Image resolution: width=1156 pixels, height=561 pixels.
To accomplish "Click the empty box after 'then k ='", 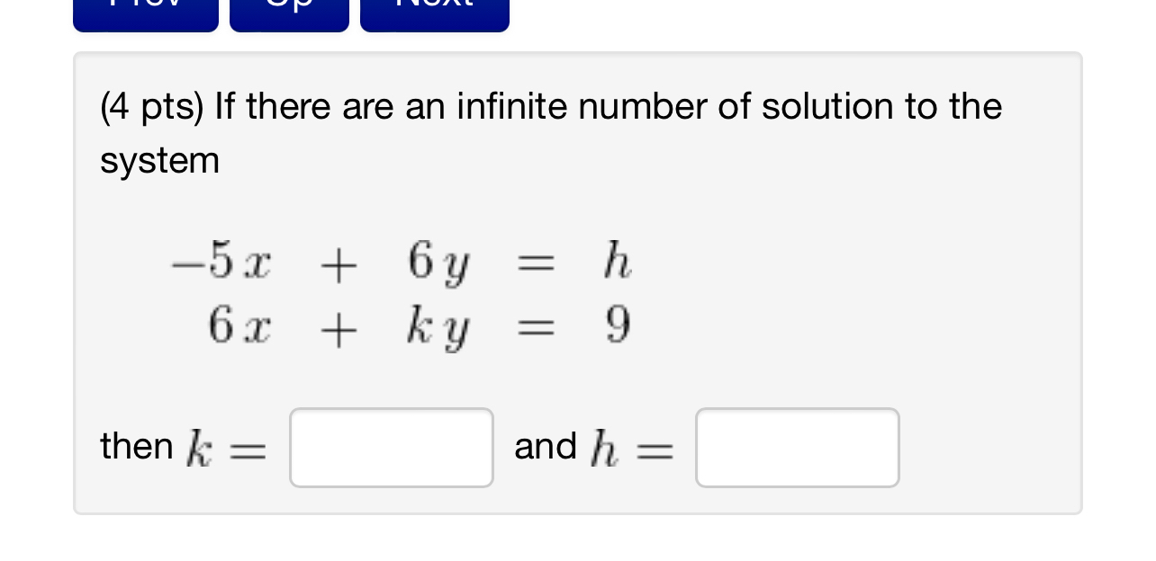I will [391, 447].
